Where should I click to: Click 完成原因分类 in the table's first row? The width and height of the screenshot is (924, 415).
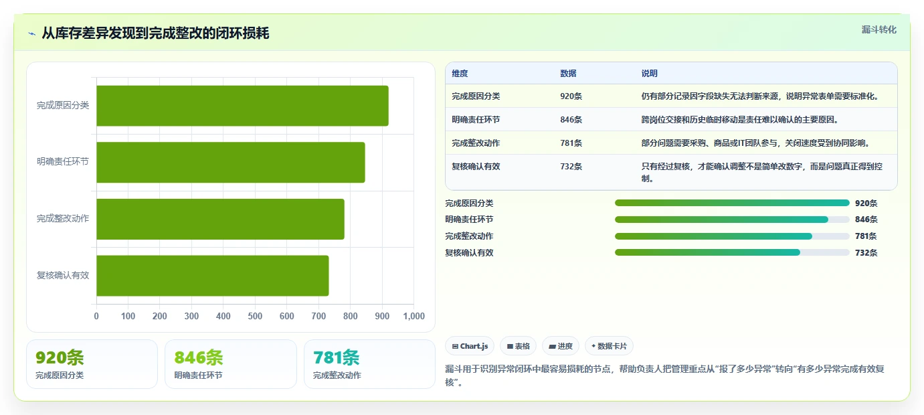point(476,96)
